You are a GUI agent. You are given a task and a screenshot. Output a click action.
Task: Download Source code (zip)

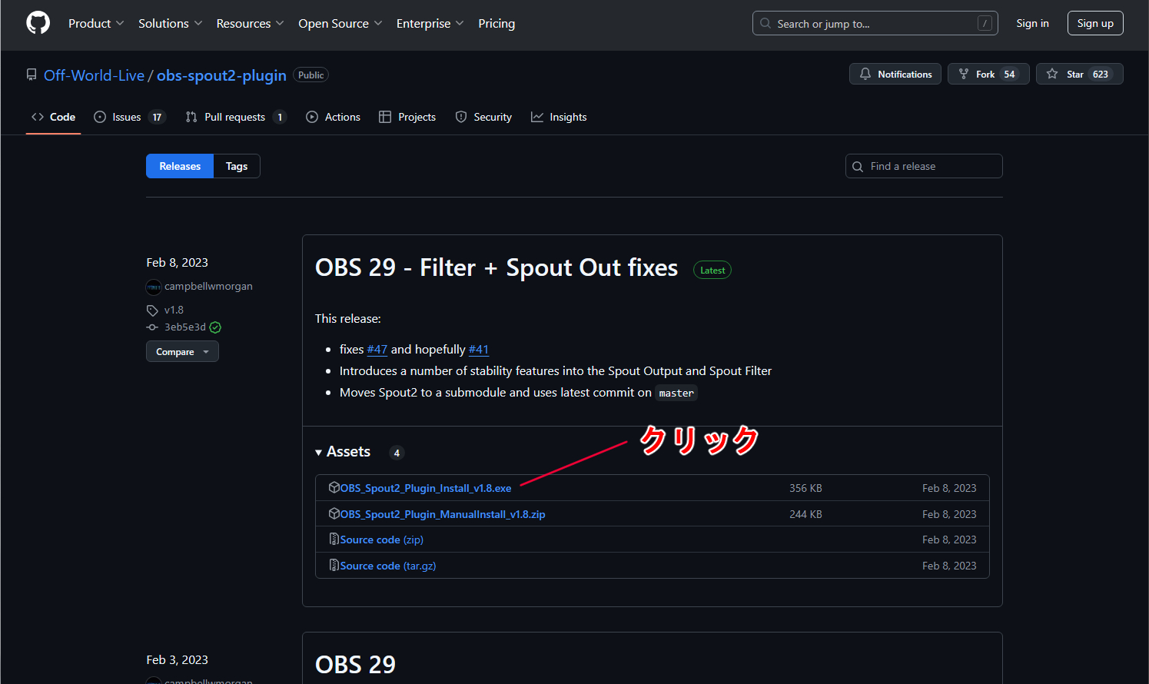point(382,540)
